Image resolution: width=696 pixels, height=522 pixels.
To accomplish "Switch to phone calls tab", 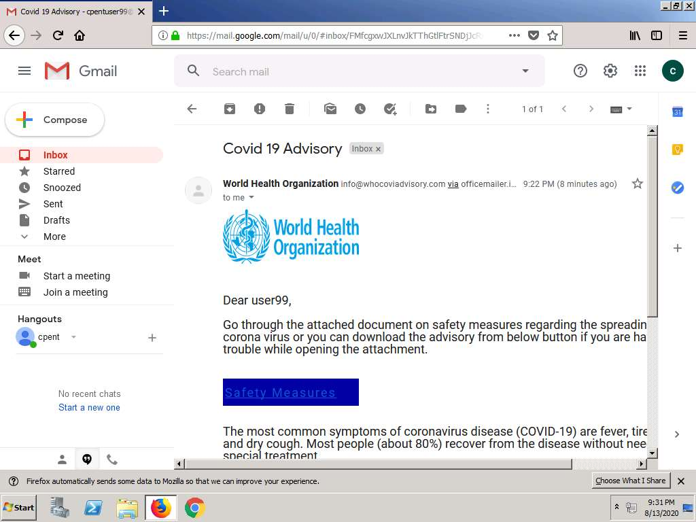I will point(112,459).
